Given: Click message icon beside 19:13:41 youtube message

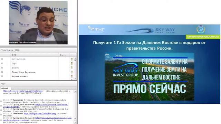Looking at the screenshot, I should pyautogui.click(x=1, y=106).
